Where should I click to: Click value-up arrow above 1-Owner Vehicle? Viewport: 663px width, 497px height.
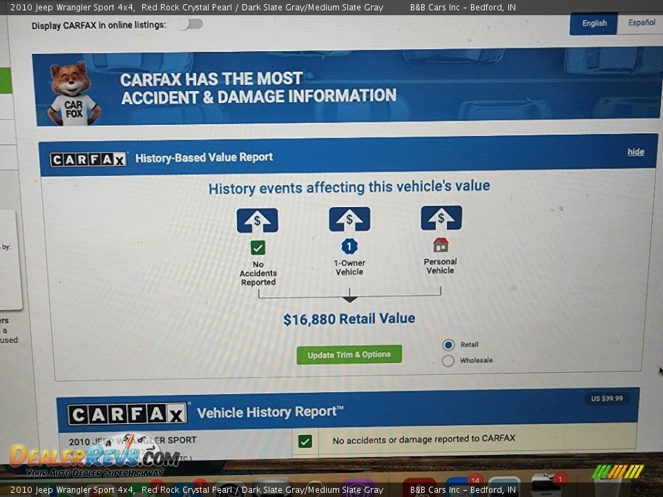pyautogui.click(x=349, y=219)
